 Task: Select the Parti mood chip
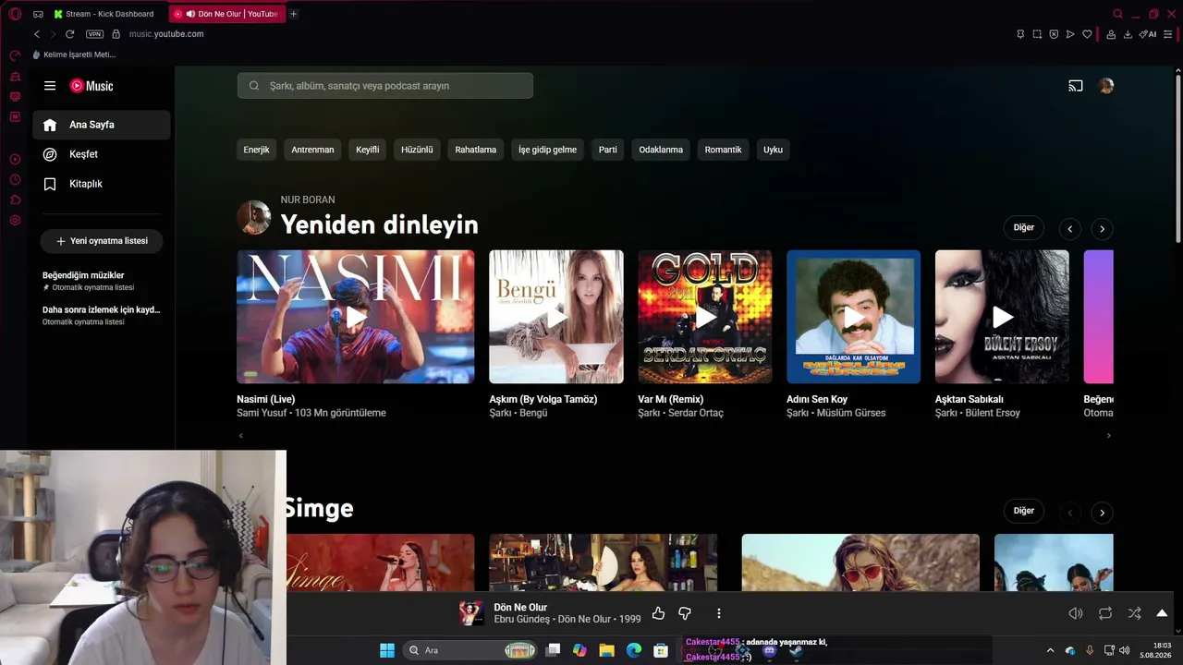point(608,150)
